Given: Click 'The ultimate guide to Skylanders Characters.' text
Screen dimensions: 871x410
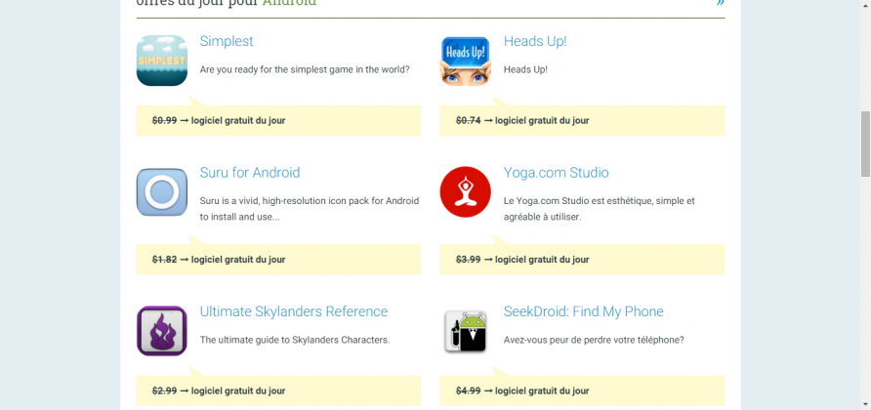Looking at the screenshot, I should (x=295, y=340).
